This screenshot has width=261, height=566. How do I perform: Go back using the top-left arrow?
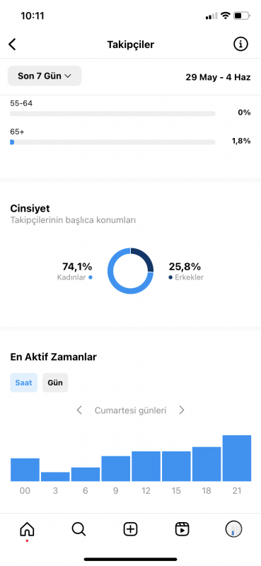(x=12, y=45)
